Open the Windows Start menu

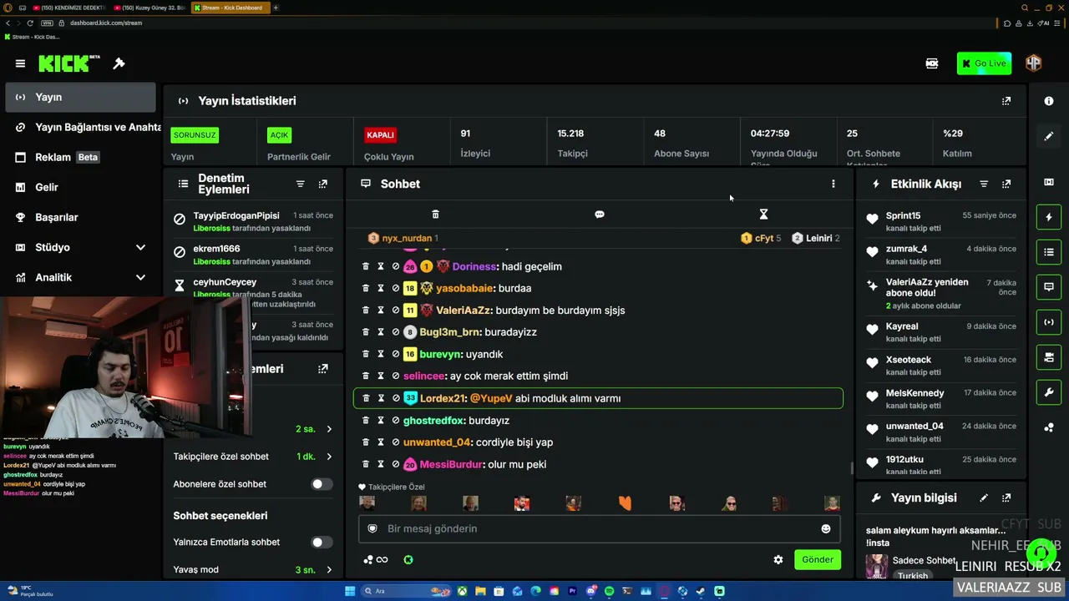pos(350,591)
